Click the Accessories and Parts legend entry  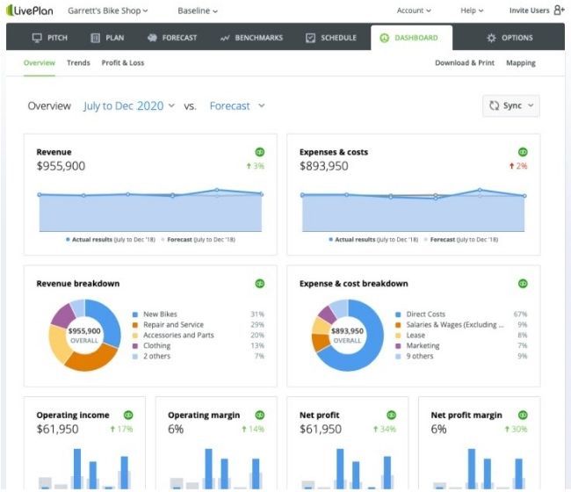coord(178,336)
